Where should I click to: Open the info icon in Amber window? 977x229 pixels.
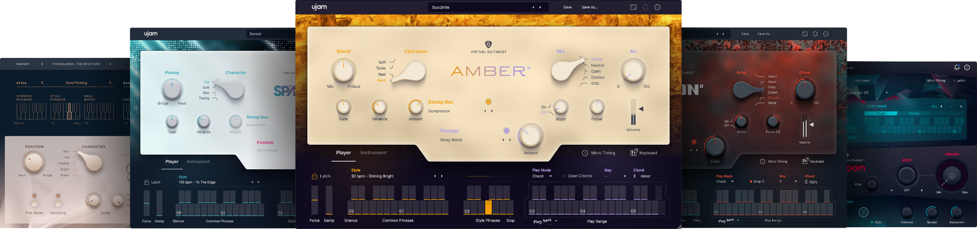657,7
